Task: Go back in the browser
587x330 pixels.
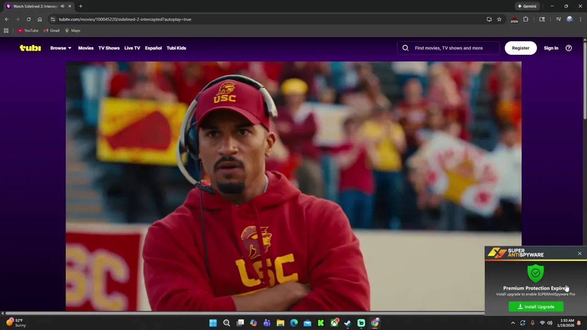Action: [6, 19]
